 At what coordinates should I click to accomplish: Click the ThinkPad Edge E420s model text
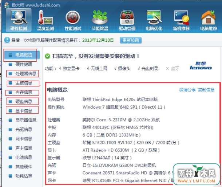[x=120, y=99]
